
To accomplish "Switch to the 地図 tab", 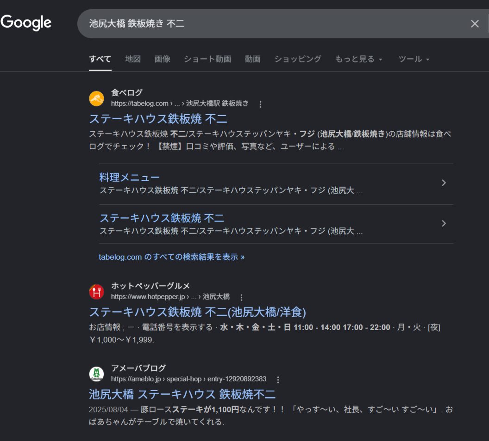I will click(133, 59).
